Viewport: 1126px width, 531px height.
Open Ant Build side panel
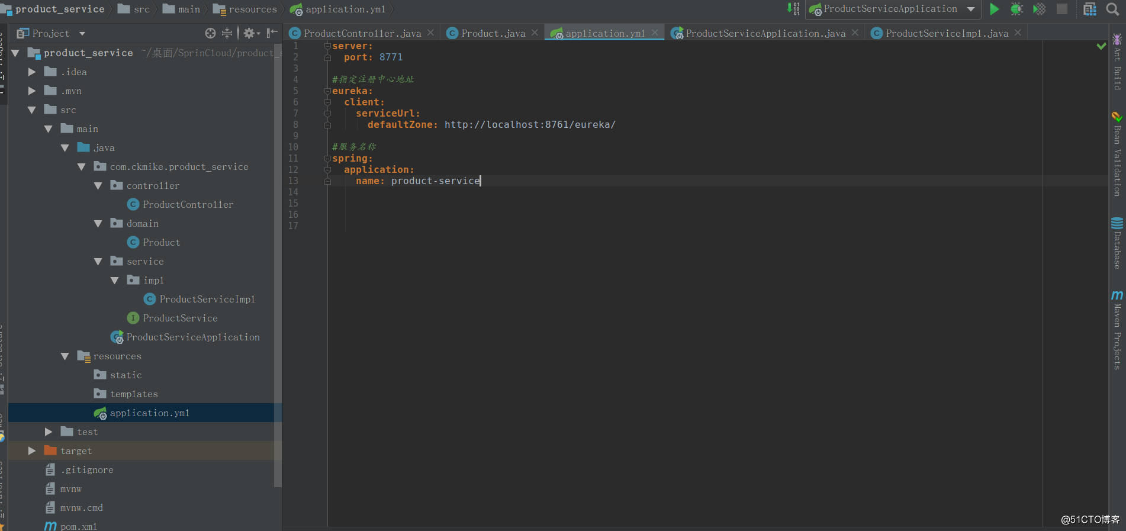[x=1117, y=62]
